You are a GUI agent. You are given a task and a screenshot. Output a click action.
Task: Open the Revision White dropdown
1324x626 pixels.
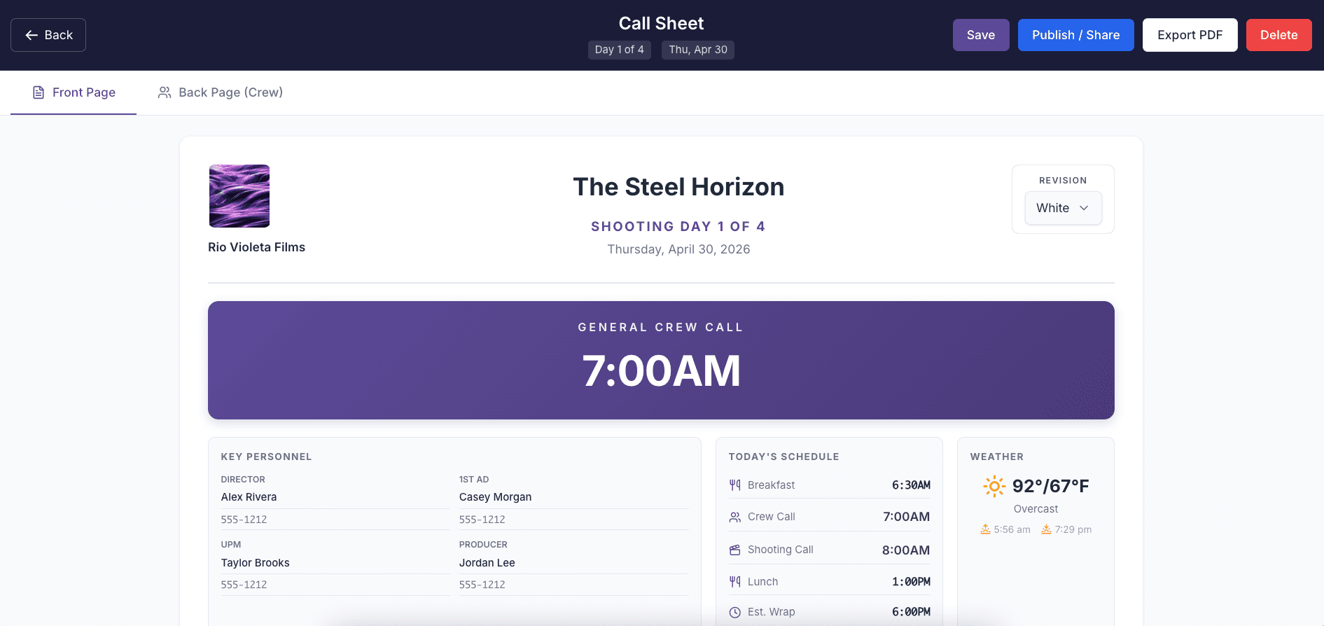pyautogui.click(x=1063, y=208)
